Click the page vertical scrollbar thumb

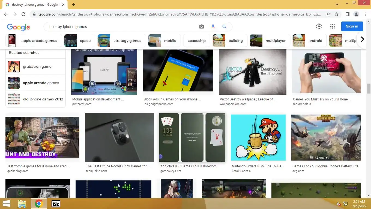[369, 89]
